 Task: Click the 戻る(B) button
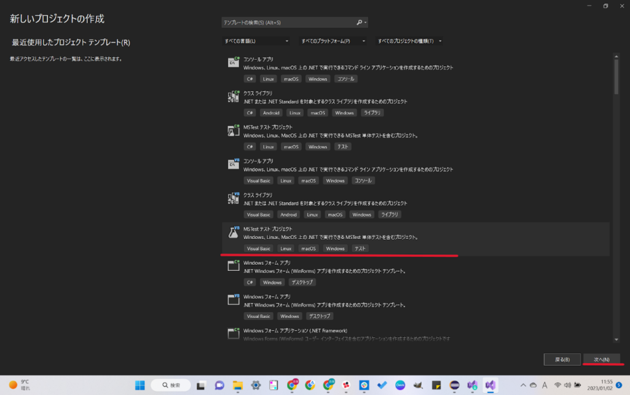pos(562,359)
